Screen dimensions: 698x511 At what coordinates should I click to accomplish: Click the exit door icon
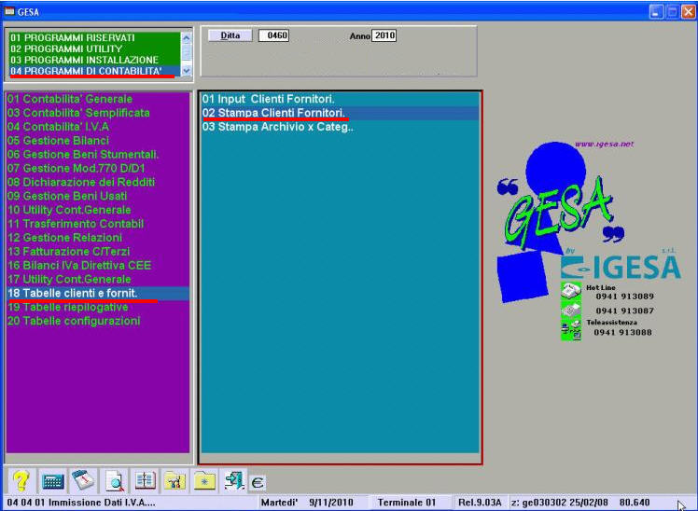[x=234, y=481]
